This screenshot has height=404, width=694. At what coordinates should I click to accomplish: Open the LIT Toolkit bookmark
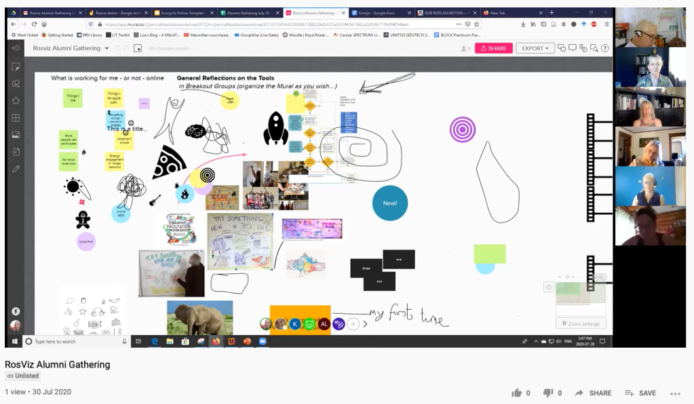tap(118, 35)
